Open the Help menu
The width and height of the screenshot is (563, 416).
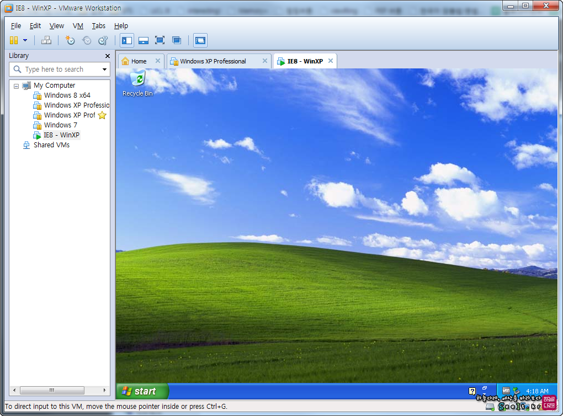(121, 26)
